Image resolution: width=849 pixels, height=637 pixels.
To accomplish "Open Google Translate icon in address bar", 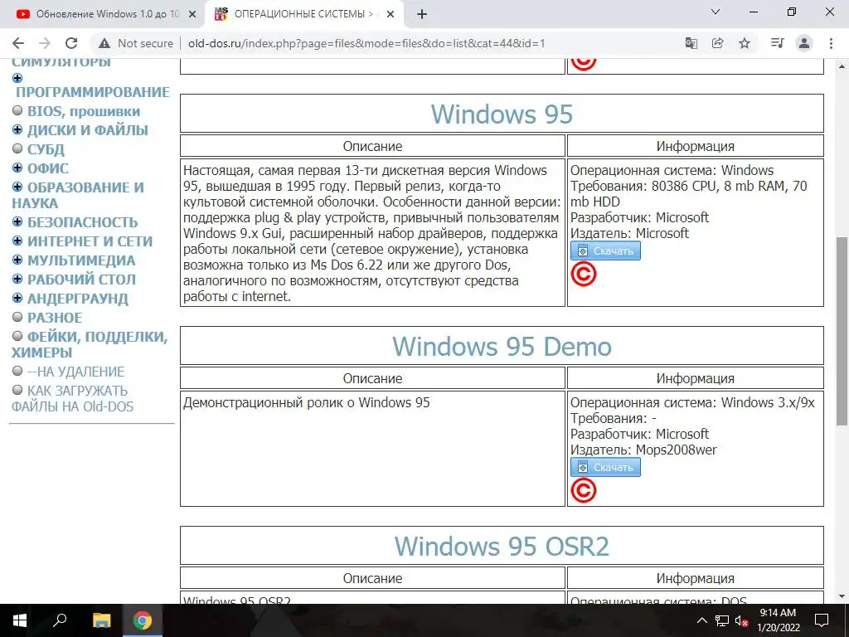I will 691,43.
